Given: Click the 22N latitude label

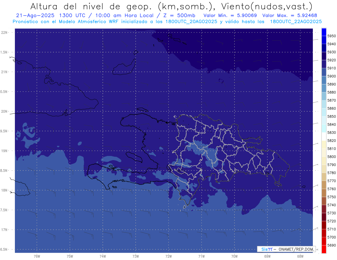Looking at the screenshot, I should tap(4, 33).
